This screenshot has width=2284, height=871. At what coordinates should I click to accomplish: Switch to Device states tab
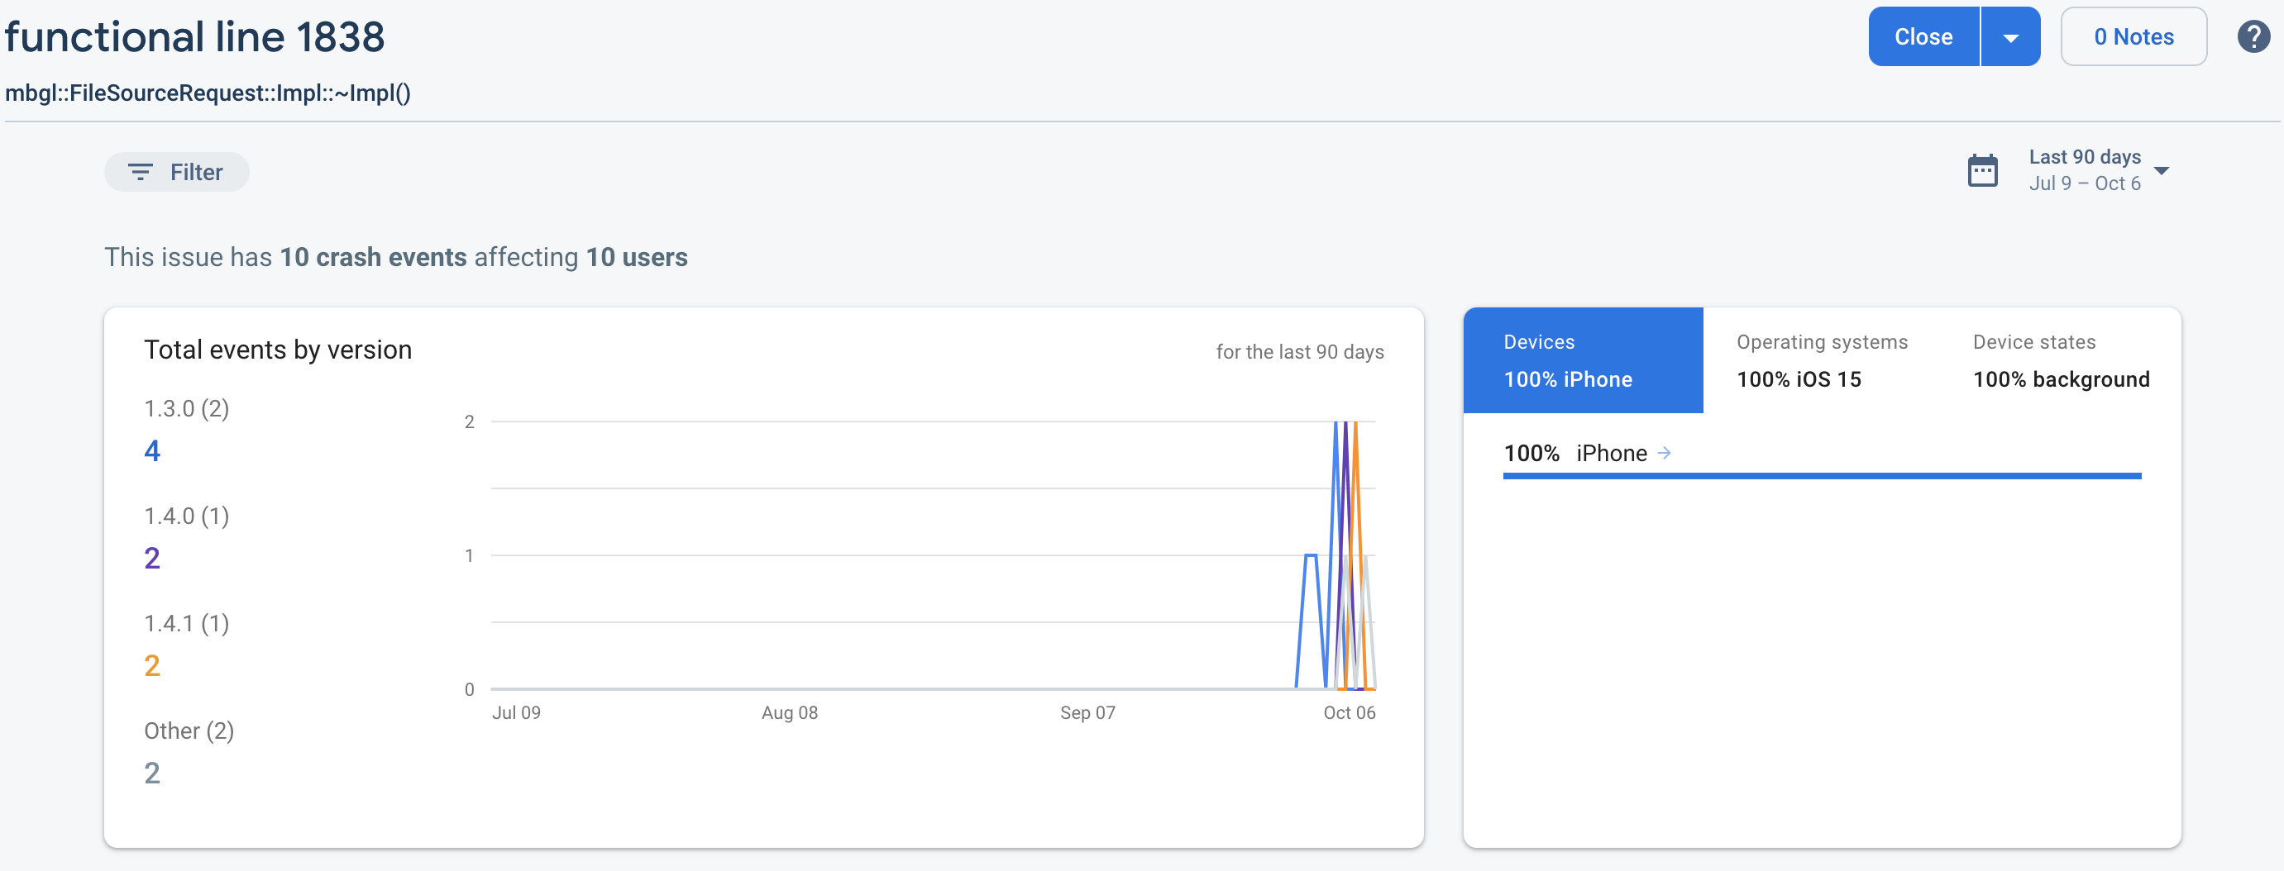coord(2060,359)
